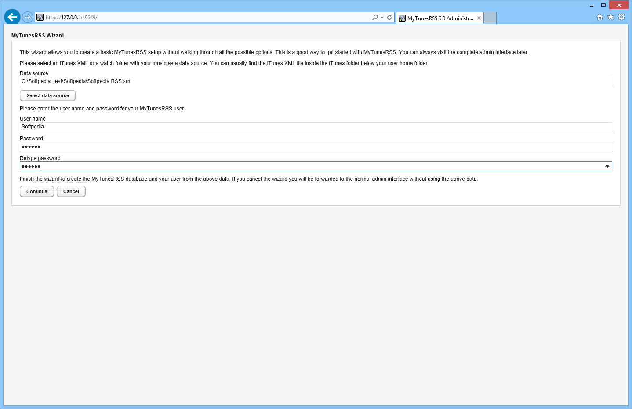The width and height of the screenshot is (632, 409).
Task: Click the Select data source button
Action: click(x=48, y=95)
